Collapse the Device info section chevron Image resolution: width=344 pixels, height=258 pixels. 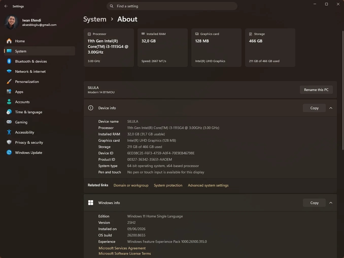(x=331, y=108)
